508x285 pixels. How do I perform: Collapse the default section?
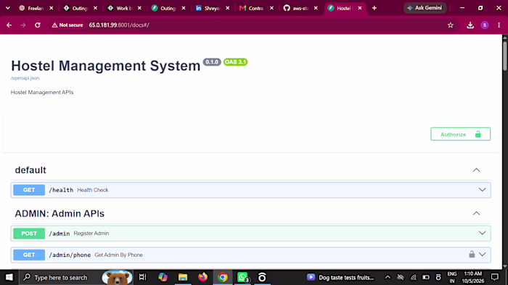coord(476,170)
